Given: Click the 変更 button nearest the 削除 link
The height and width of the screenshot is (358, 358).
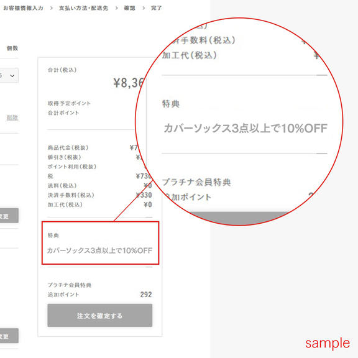Looking at the screenshot, I should 9,215.
